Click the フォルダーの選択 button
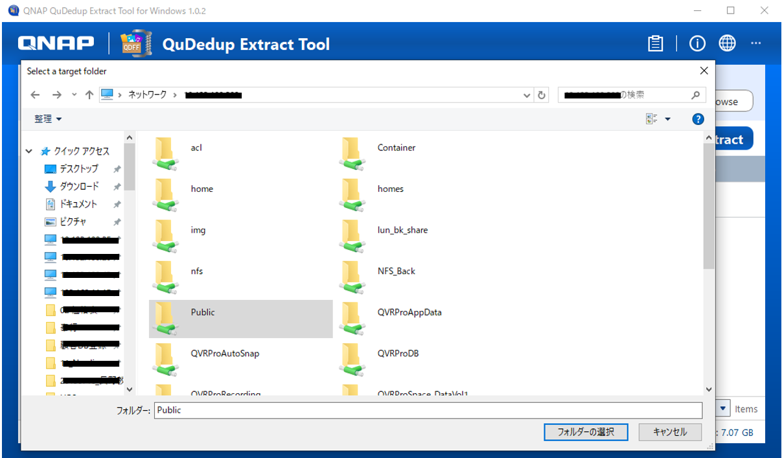 click(x=586, y=432)
